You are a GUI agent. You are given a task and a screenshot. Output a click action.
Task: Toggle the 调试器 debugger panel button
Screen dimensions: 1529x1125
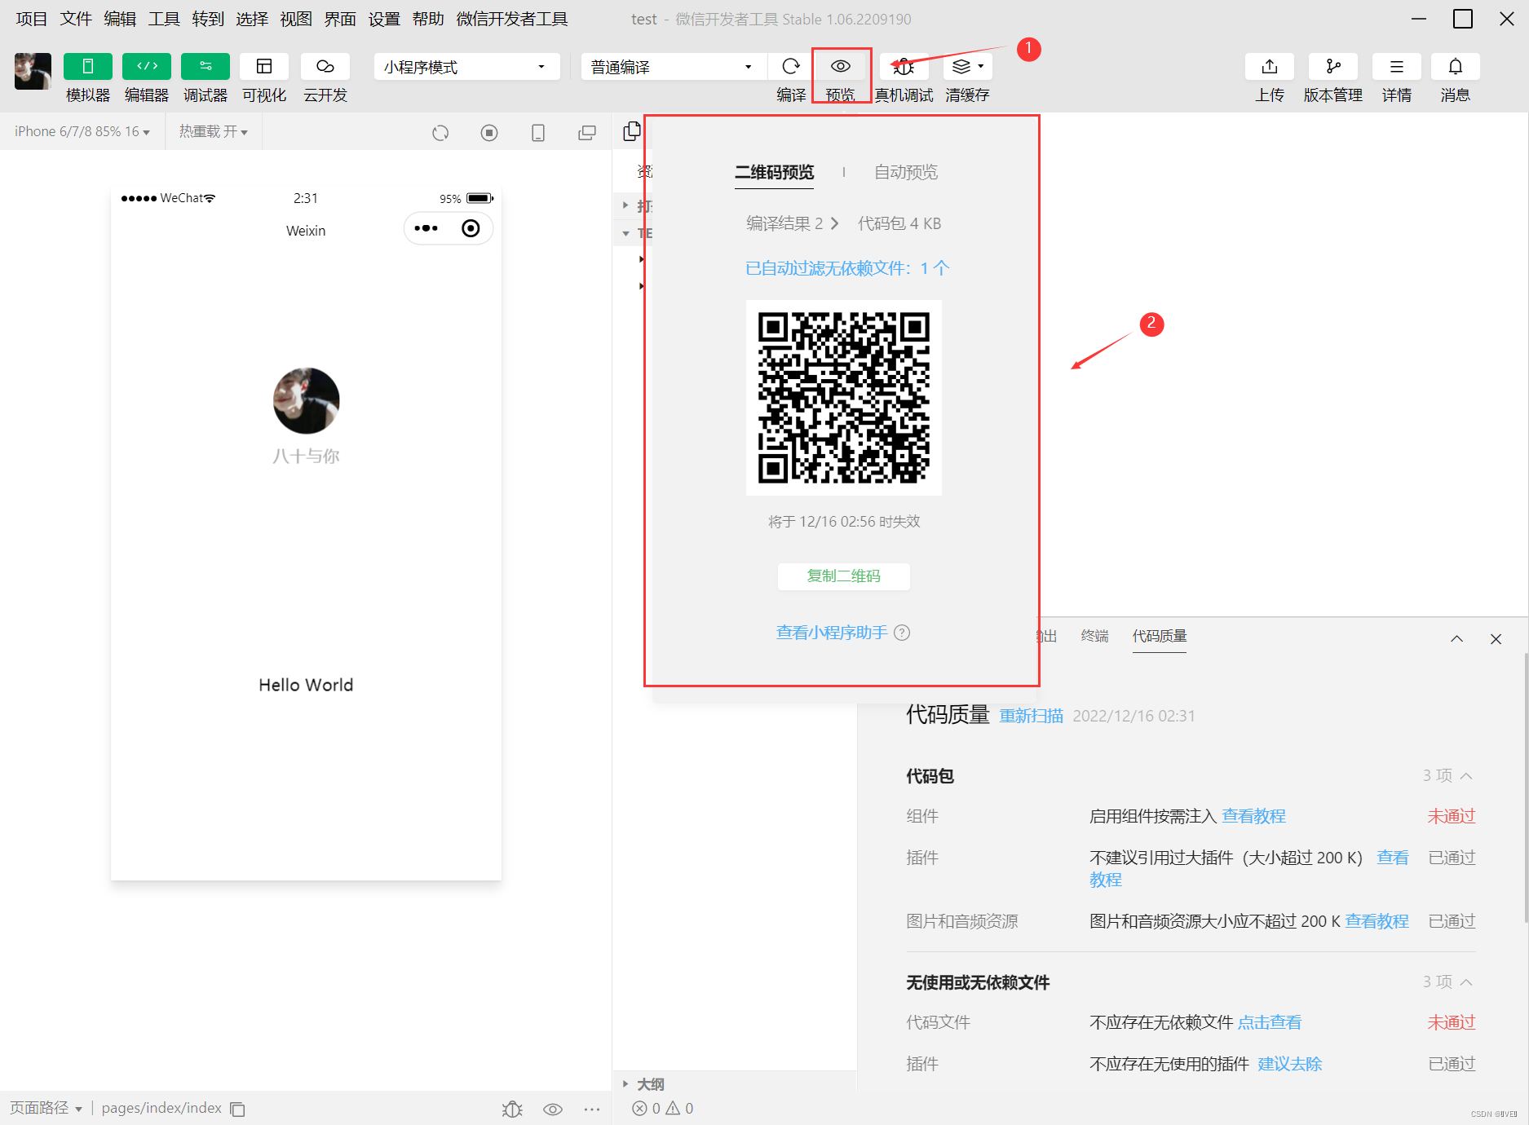(x=205, y=67)
